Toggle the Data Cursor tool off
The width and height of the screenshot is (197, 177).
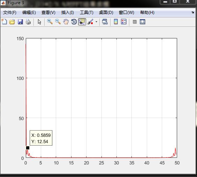click(82, 22)
